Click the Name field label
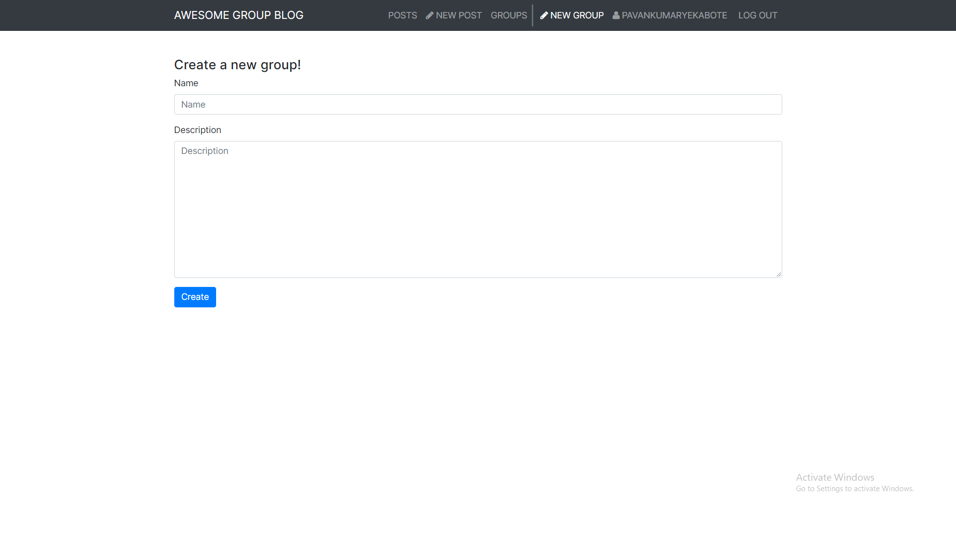The image size is (956, 538). tap(186, 83)
